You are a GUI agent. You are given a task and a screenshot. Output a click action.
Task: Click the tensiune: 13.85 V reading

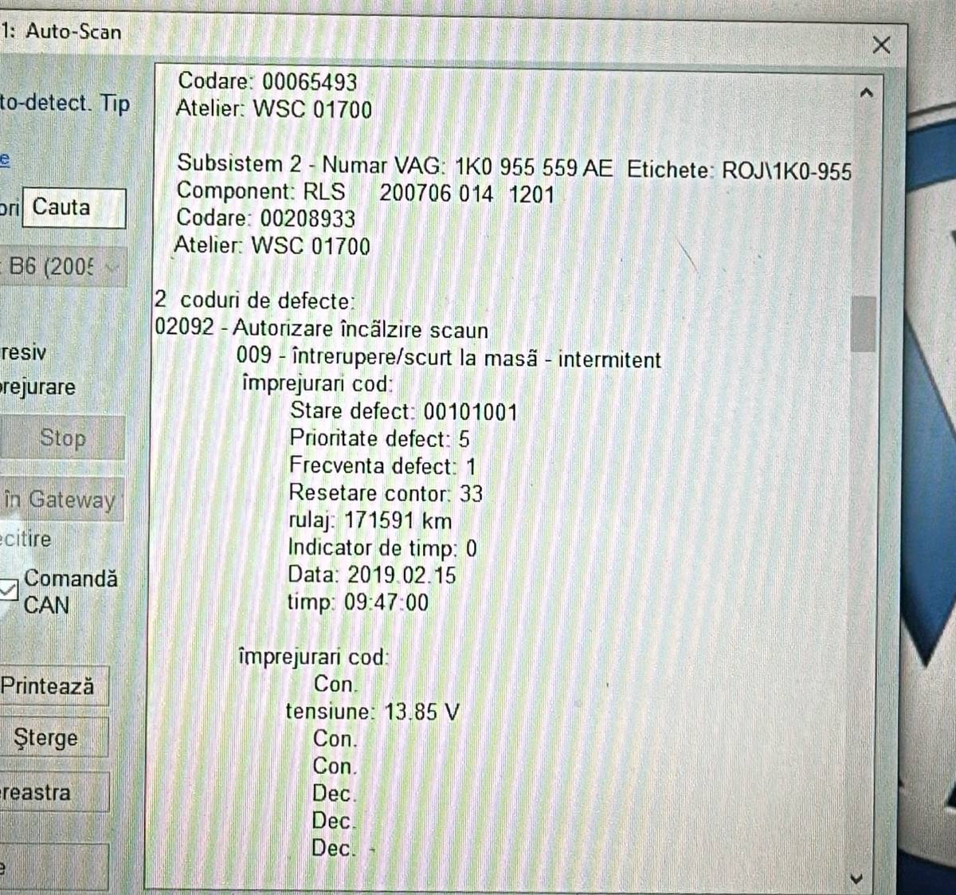click(372, 712)
